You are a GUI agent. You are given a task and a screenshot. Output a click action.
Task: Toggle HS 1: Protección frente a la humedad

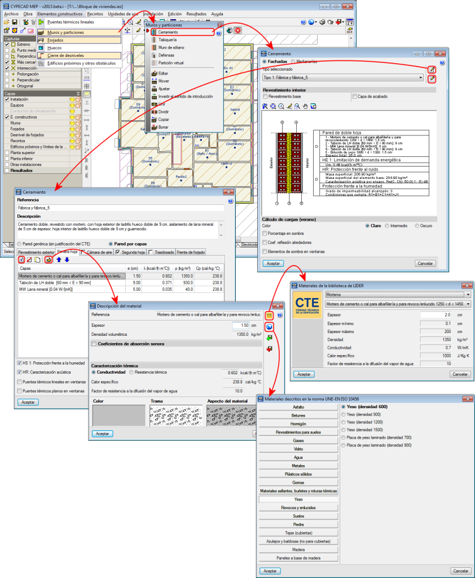[19, 363]
